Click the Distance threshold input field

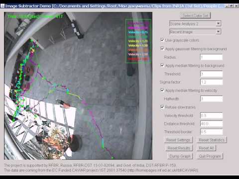[211, 124]
